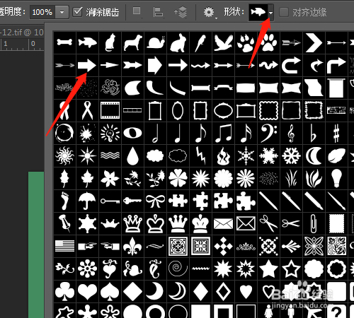Select the umbrella shape
The width and height of the screenshot is (354, 318).
pos(87,201)
